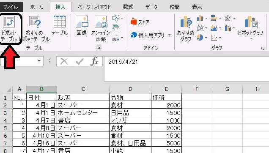
Task: Click the formula bar showing 2016/4/21
Action: point(187,69)
